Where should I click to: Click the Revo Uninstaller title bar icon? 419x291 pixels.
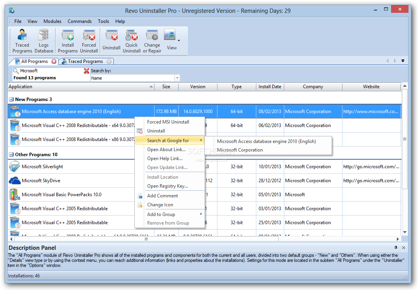tap(12, 11)
